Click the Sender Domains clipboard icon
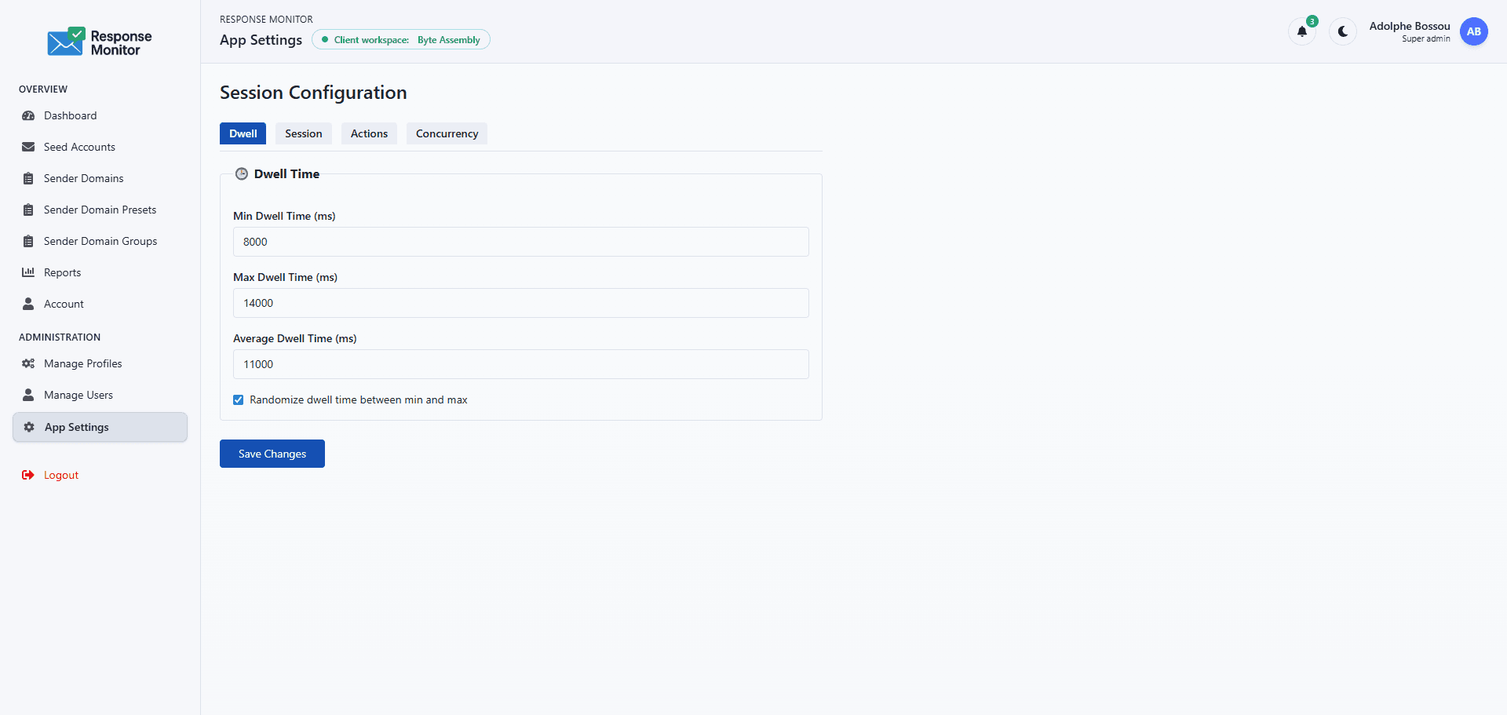 (x=28, y=178)
